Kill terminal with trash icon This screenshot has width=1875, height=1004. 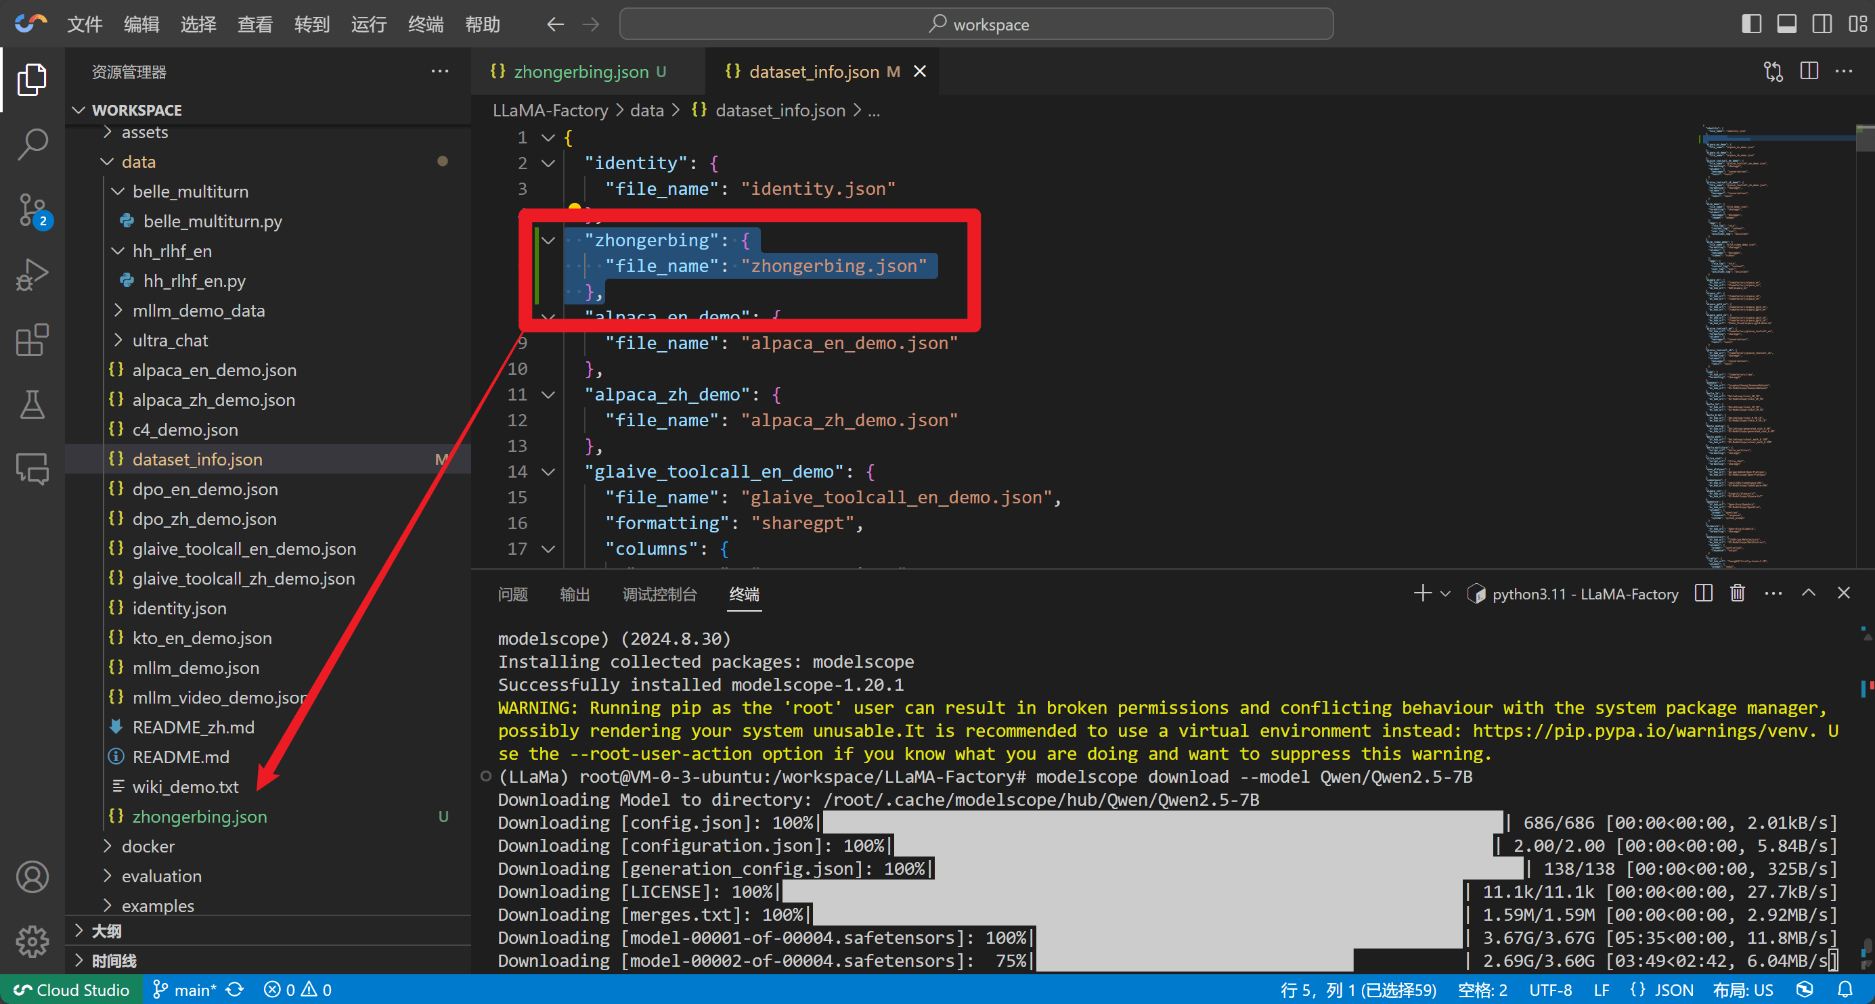[x=1737, y=593]
